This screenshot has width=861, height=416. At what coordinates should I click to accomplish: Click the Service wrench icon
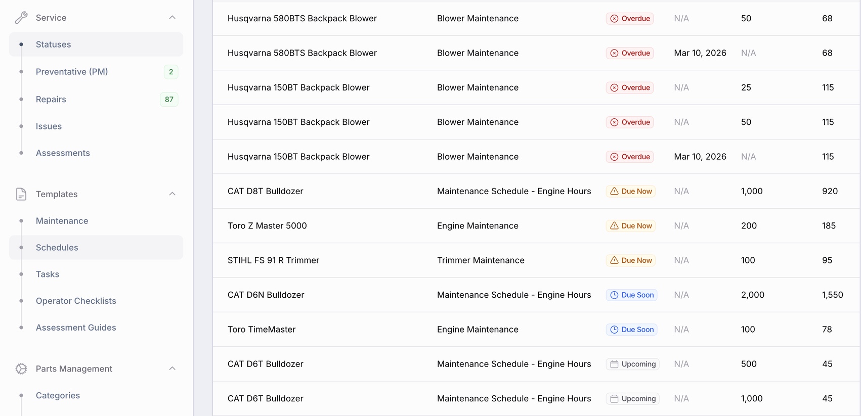point(21,18)
